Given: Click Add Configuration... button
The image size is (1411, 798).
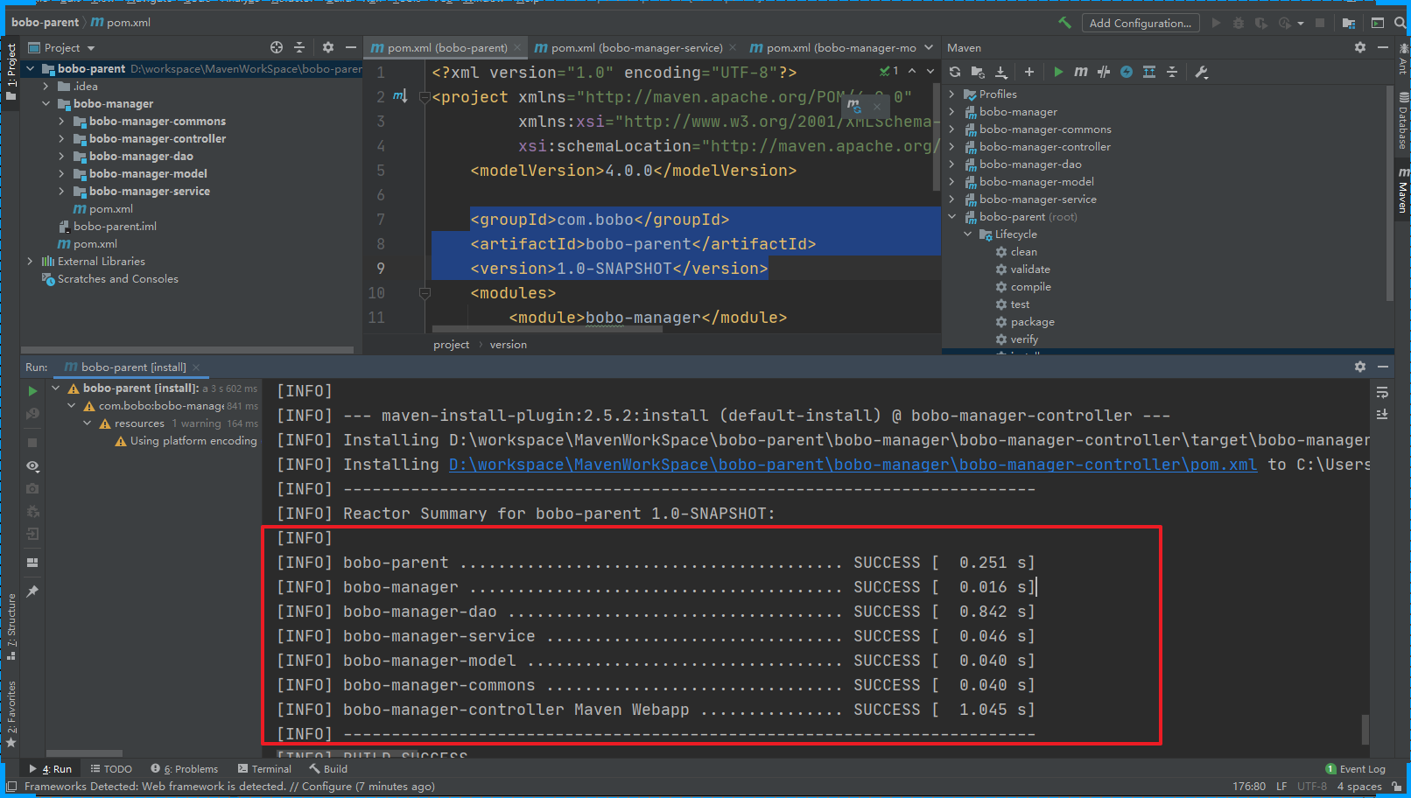Looking at the screenshot, I should (1140, 23).
